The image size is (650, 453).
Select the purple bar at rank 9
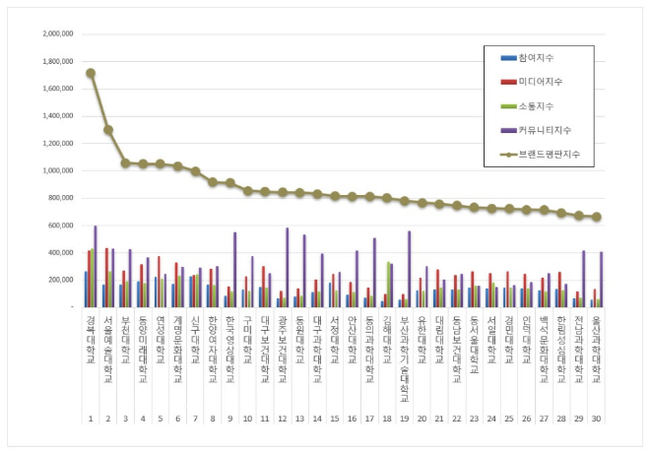[x=234, y=270]
